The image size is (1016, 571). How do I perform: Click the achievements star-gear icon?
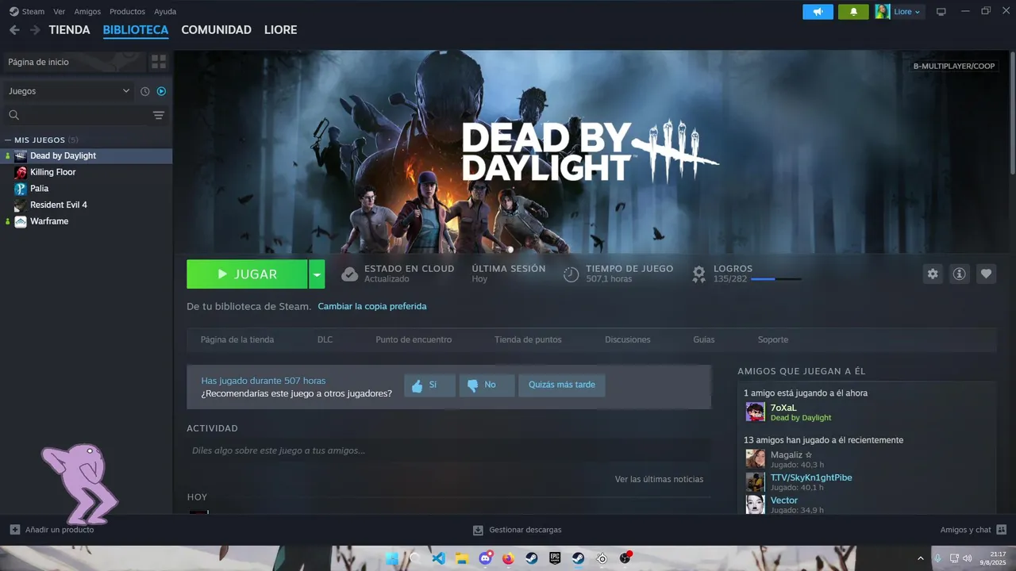pos(698,274)
